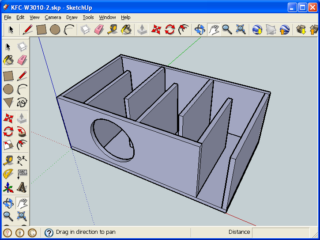Click the Pan hand tool in the horizontal toolbar

(x=214, y=30)
